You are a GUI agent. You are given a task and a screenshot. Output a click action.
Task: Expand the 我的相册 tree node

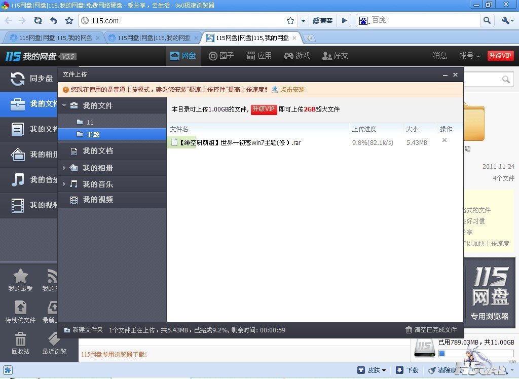coord(64,168)
